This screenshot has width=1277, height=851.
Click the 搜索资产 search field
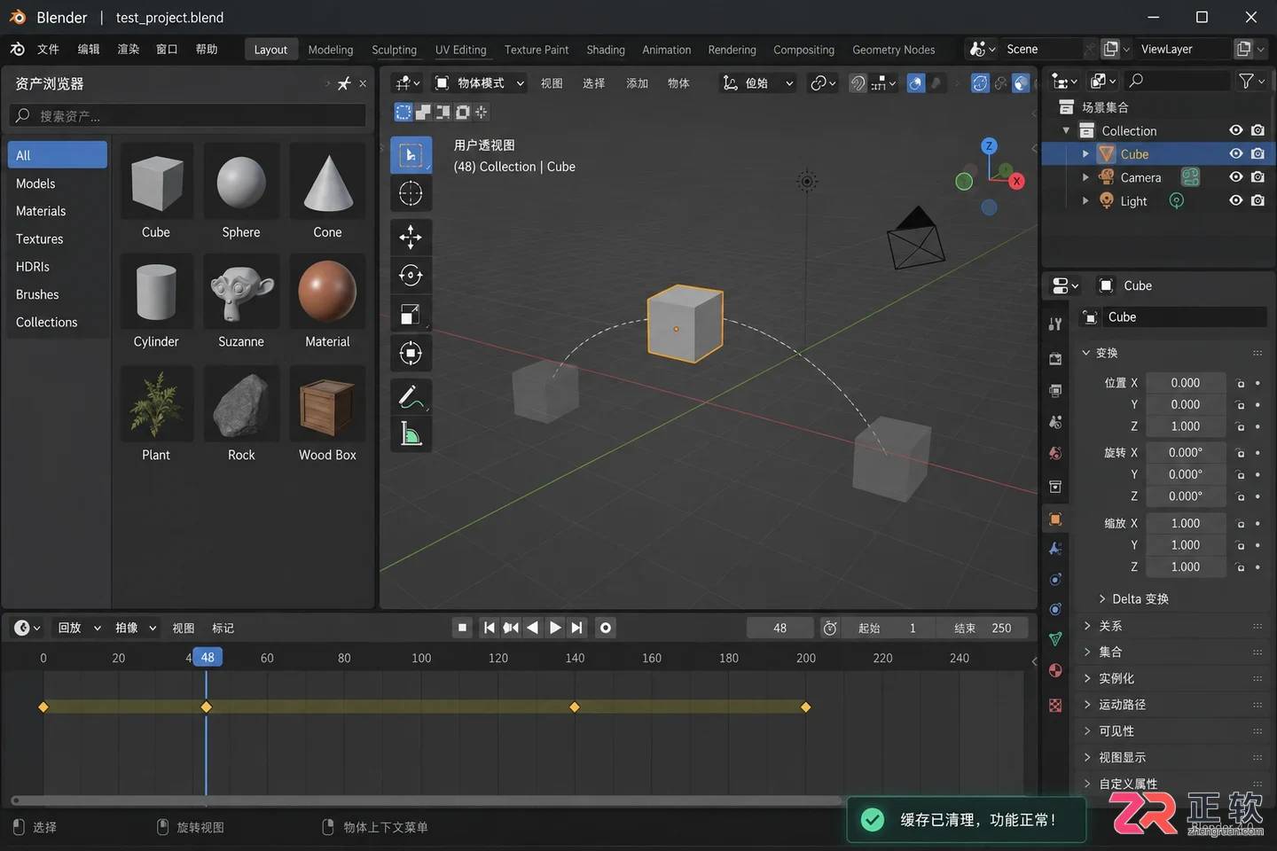coord(187,116)
